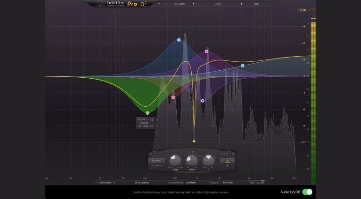The width and height of the screenshot is (361, 199).
Task: Click the split band icon under stereo
Action: coord(227,166)
